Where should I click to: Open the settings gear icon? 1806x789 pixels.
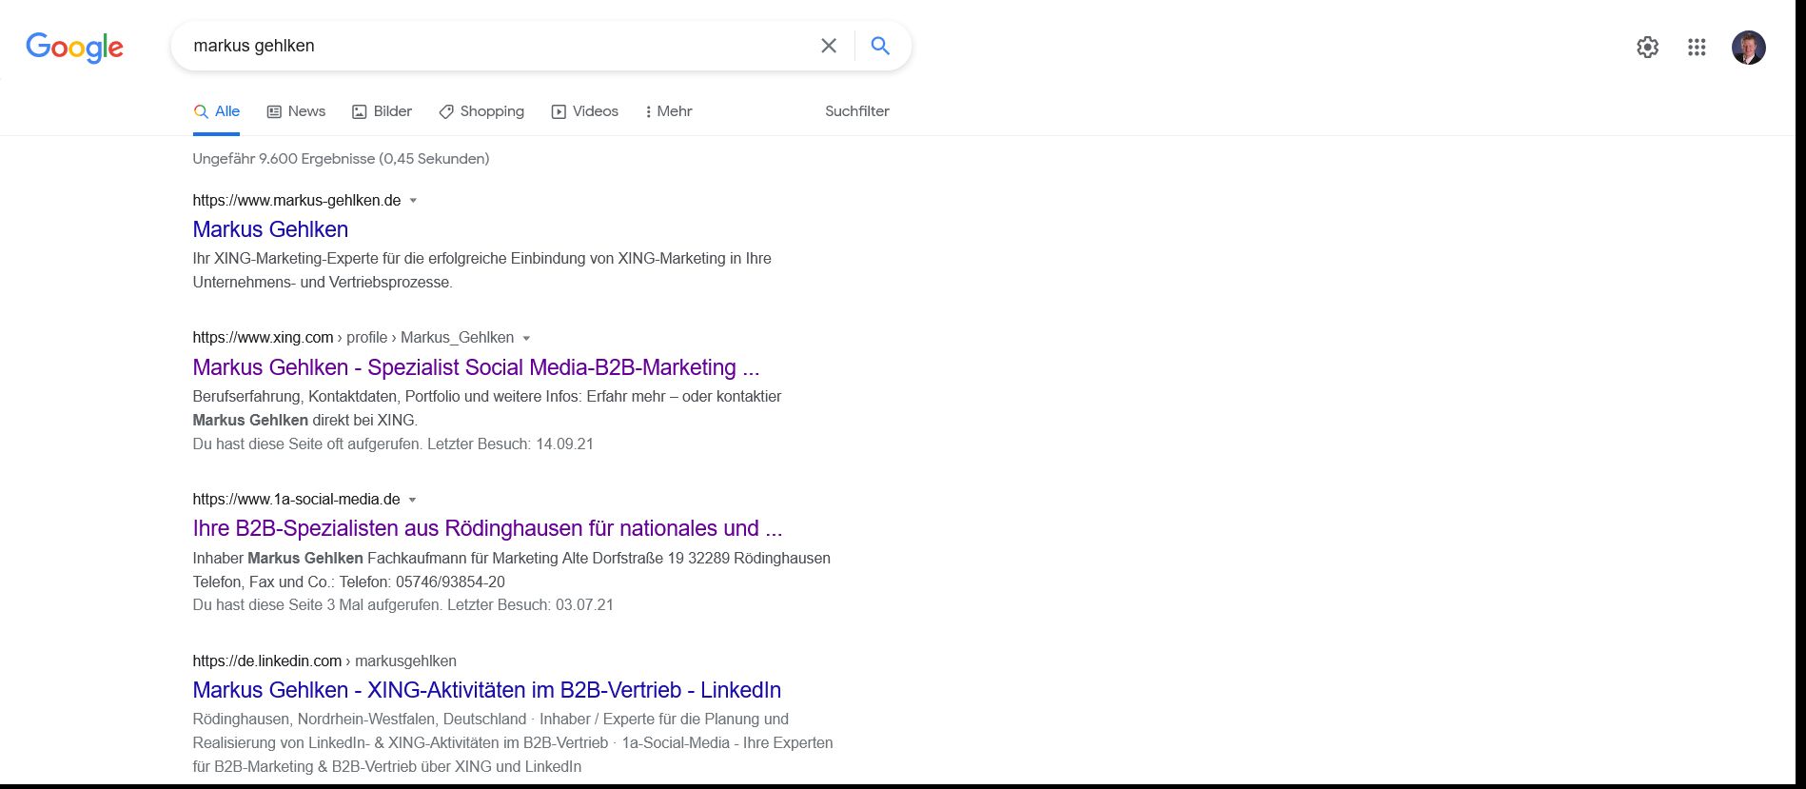point(1647,47)
